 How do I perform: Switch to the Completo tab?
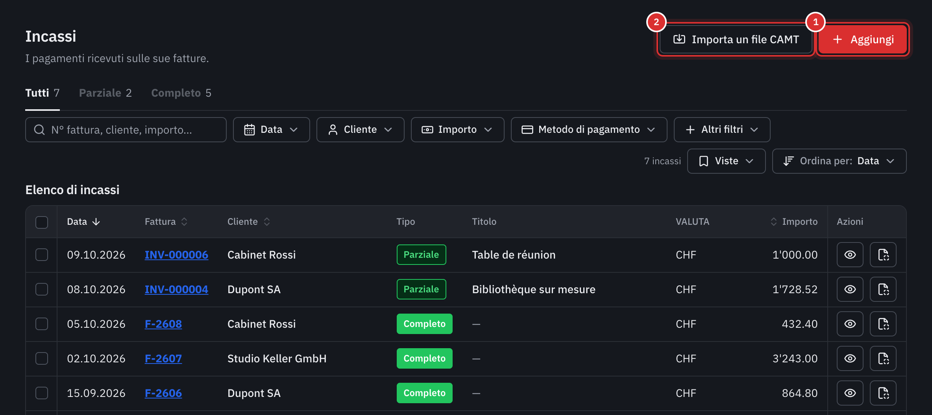coord(181,93)
